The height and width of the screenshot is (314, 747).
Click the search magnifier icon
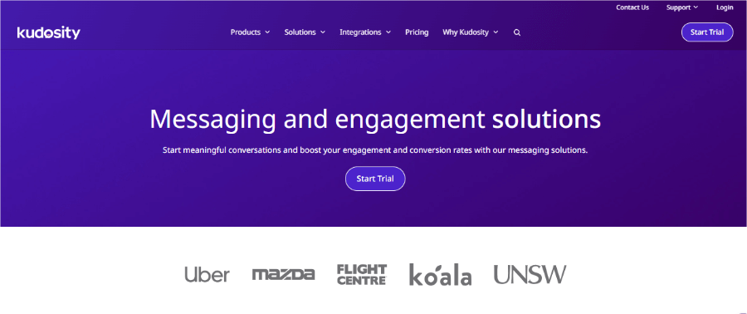[x=517, y=33]
